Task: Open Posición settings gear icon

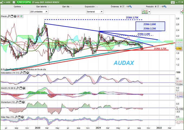Action: [165, 6]
